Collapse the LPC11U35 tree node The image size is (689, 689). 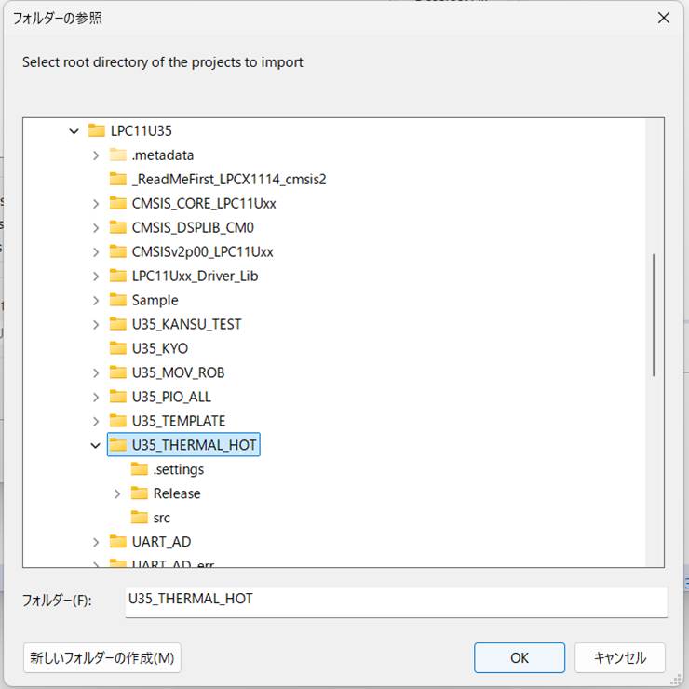point(74,131)
